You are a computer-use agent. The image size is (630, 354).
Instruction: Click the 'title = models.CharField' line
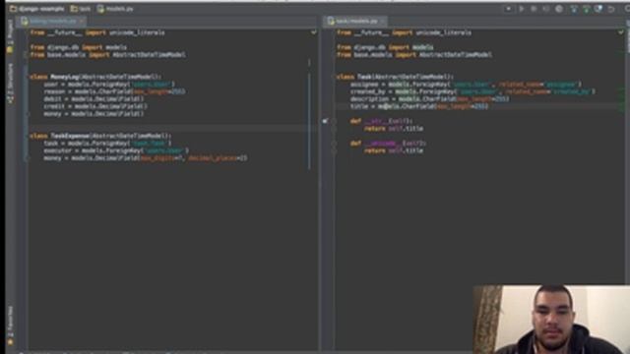[419, 106]
